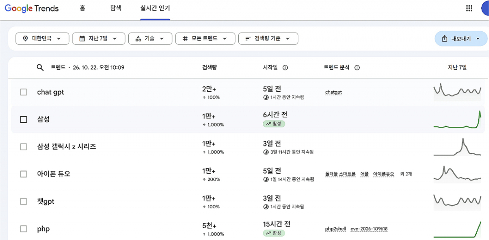Screen dimensions: 489x240
Task: Open the 기술 category dropdown
Action: pos(150,38)
